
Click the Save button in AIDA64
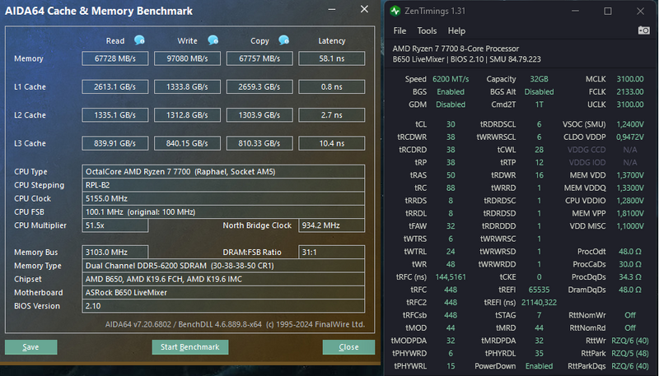[x=30, y=347]
